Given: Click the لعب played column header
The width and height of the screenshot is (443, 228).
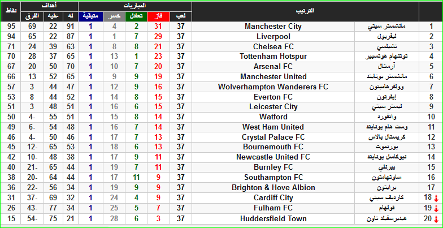Looking at the screenshot, I should [181, 16].
